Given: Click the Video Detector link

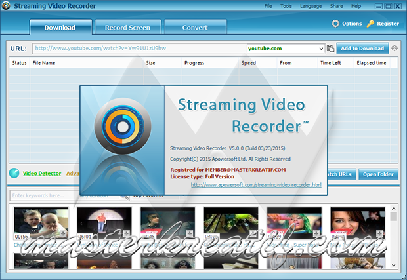Looking at the screenshot, I should coord(42,174).
